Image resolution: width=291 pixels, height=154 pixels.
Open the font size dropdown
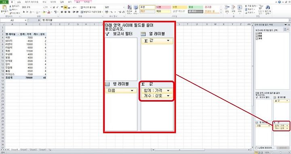point(51,7)
